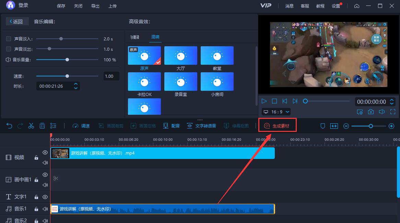
Task: Open the 文字转语音 text-to-speech tool
Action: pos(201,126)
